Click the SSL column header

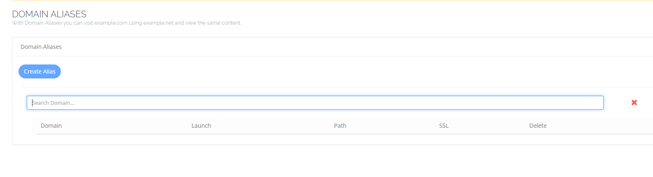(x=444, y=126)
